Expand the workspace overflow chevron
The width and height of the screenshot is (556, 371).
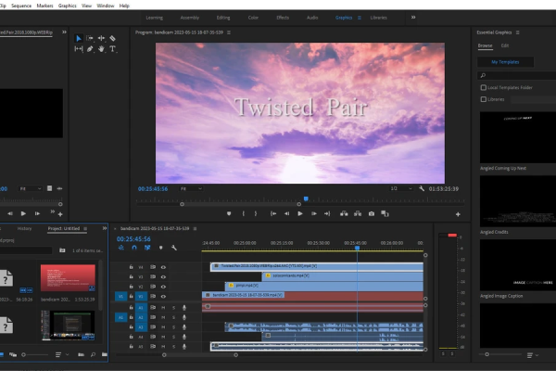click(413, 18)
